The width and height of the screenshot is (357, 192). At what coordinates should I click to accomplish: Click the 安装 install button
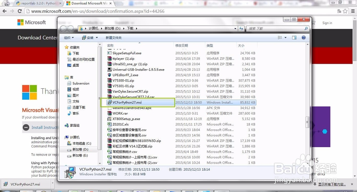pos(88,38)
